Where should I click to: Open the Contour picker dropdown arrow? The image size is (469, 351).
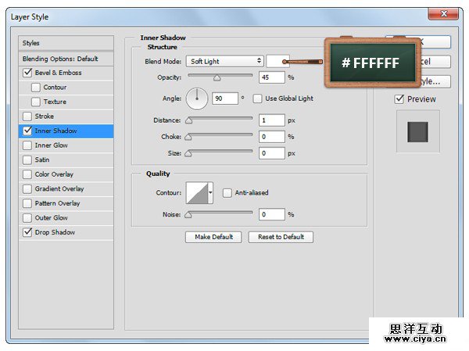click(x=210, y=192)
